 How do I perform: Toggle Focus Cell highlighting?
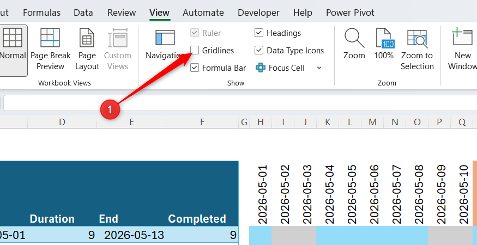click(280, 68)
